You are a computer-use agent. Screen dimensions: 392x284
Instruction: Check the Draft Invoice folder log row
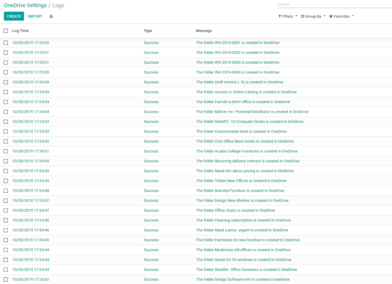click(6, 82)
